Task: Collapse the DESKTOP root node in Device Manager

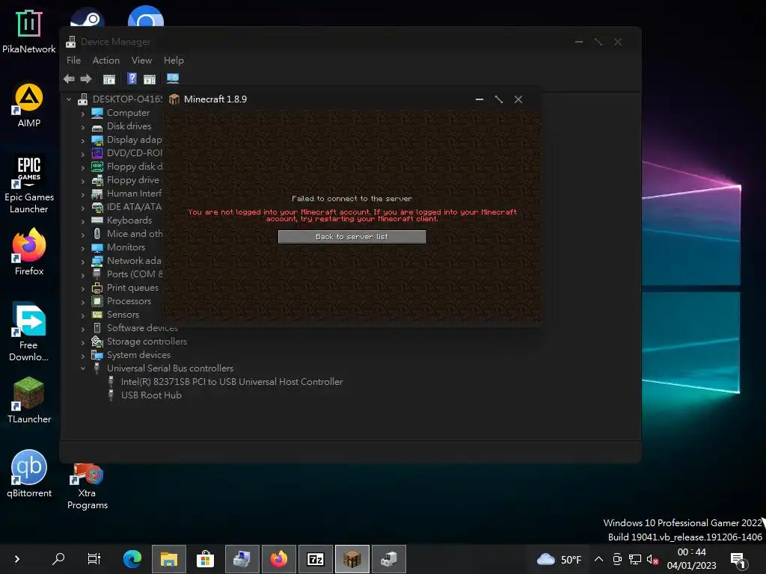Action: coord(69,99)
